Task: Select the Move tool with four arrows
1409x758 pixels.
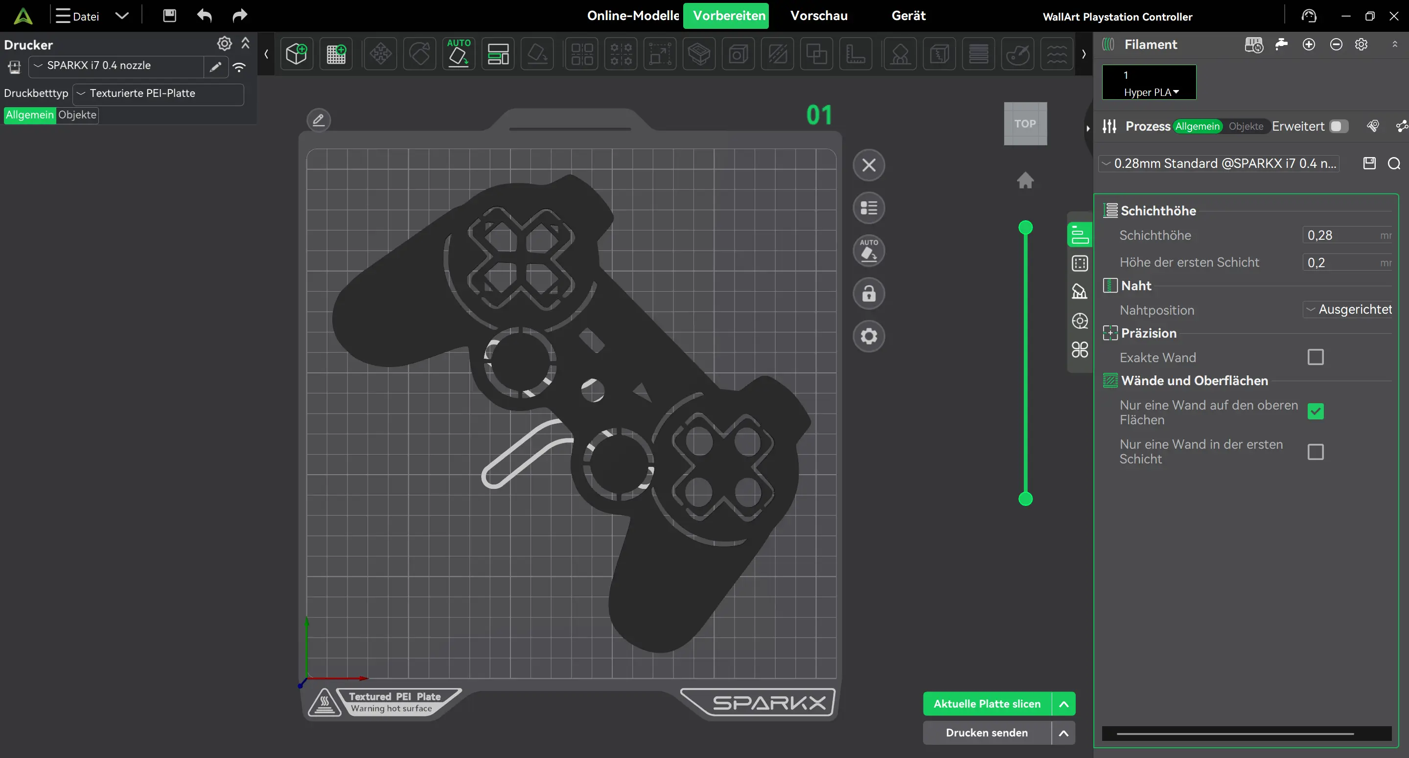Action: pyautogui.click(x=381, y=54)
